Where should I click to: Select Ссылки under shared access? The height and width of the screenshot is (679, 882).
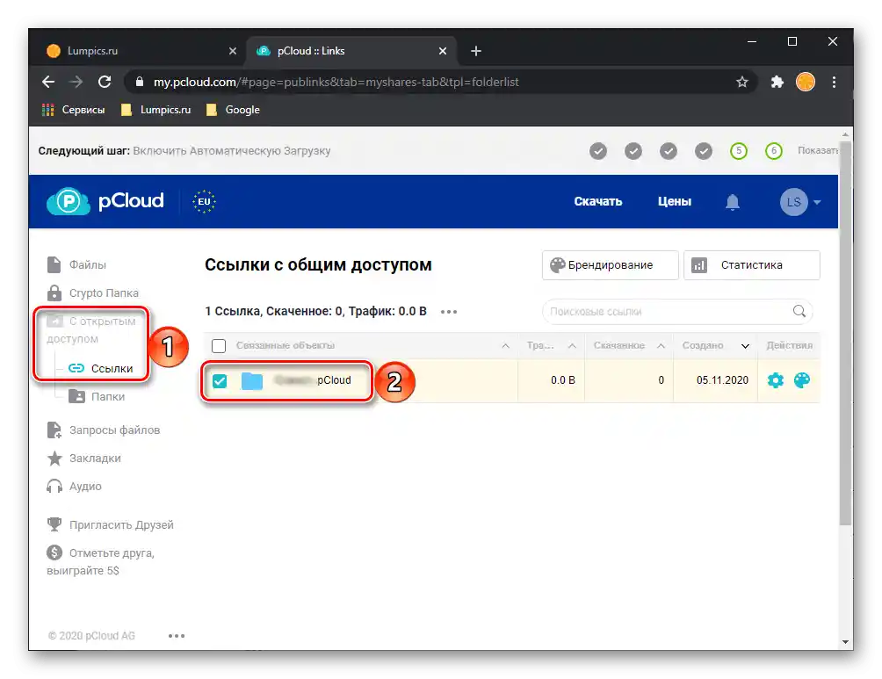pos(101,368)
